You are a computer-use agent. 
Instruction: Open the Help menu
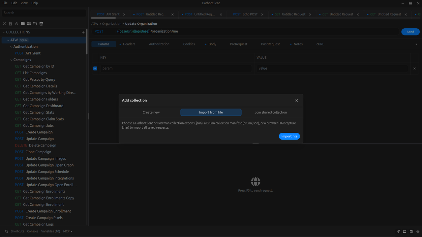coord(35,3)
